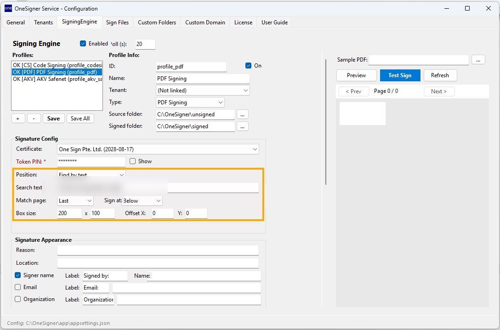Open the Certificate dropdown

[x=158, y=149]
